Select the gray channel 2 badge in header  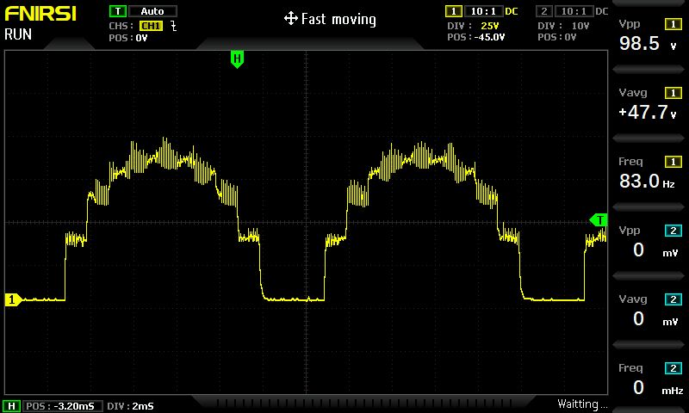coord(544,11)
